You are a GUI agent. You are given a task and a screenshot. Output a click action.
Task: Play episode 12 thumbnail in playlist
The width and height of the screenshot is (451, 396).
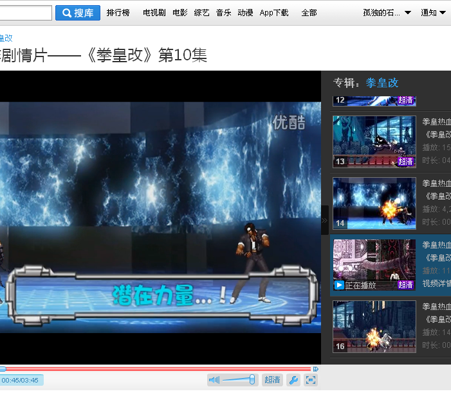tap(374, 101)
